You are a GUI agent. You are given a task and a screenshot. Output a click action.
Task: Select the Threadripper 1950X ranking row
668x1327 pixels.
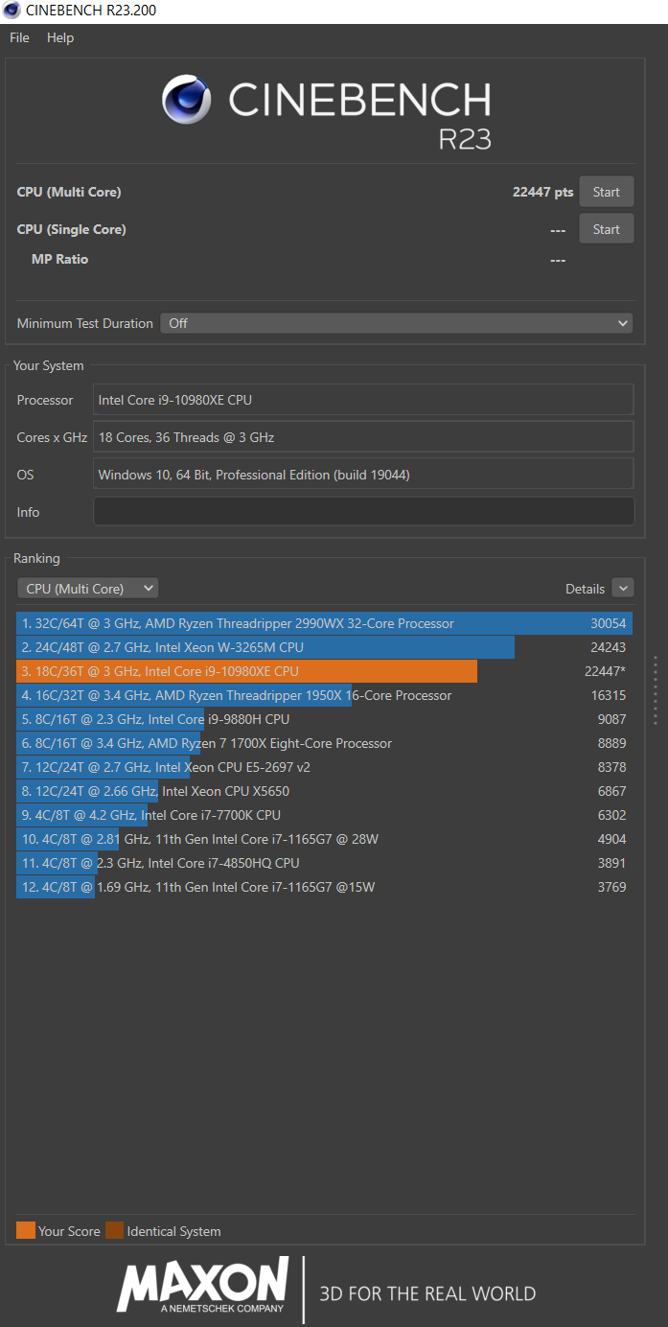click(x=325, y=695)
